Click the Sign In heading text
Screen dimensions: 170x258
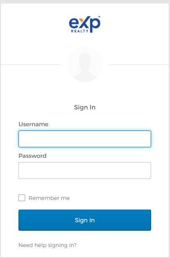pos(85,107)
